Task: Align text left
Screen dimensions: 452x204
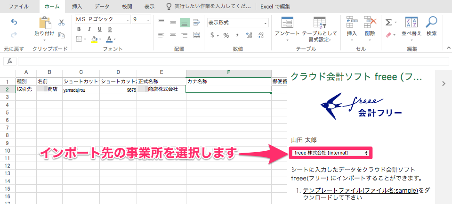Action: [x=161, y=35]
